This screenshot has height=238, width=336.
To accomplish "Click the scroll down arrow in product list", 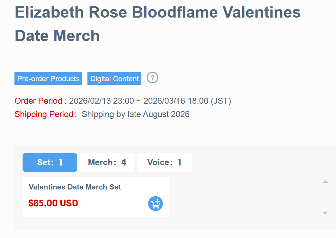I will point(325,213).
